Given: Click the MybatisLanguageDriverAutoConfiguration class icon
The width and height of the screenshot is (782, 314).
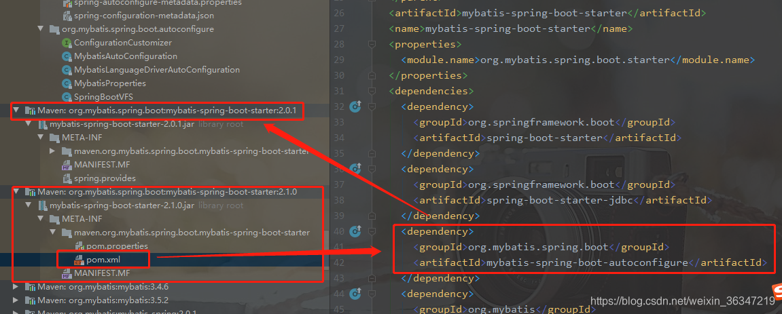Looking at the screenshot, I should click(x=67, y=70).
